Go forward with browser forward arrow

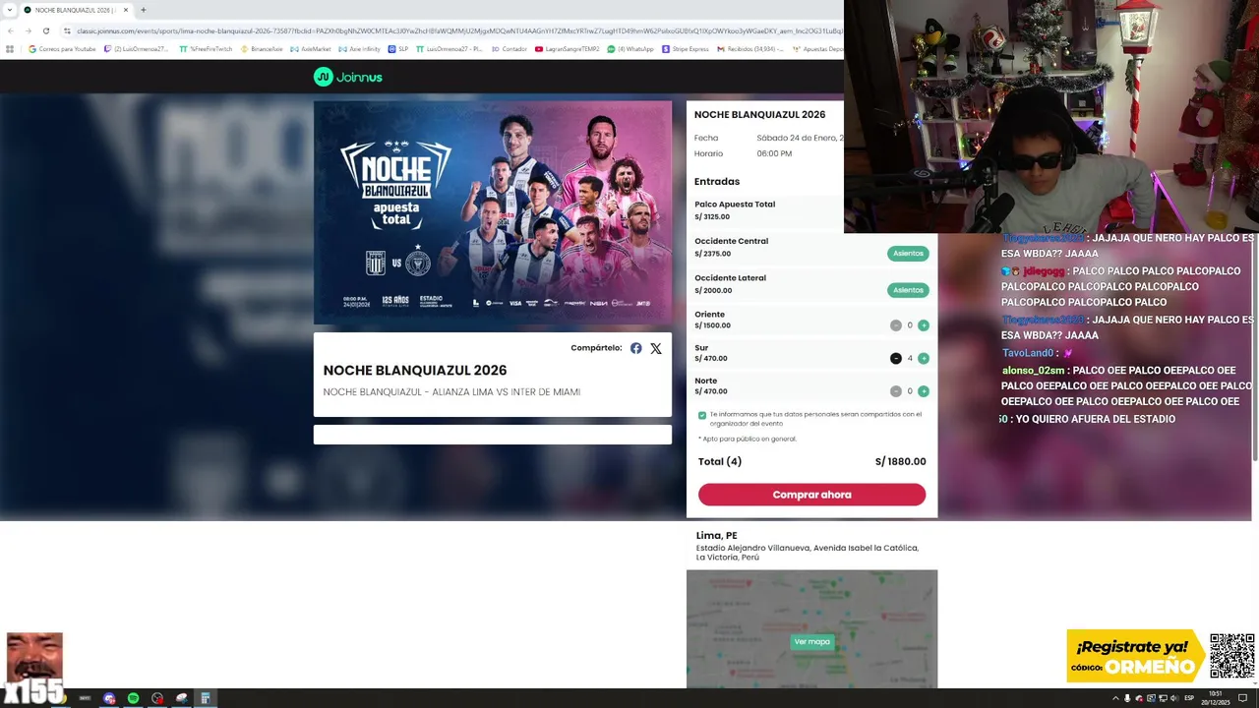pos(28,30)
